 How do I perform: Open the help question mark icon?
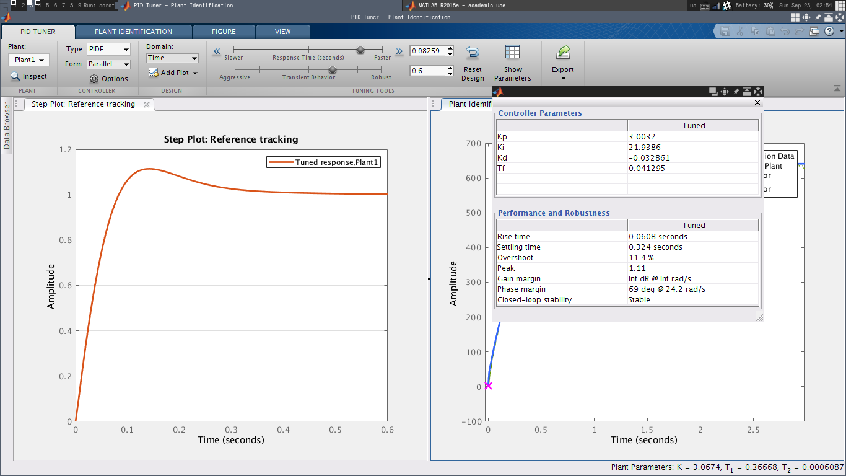click(829, 31)
